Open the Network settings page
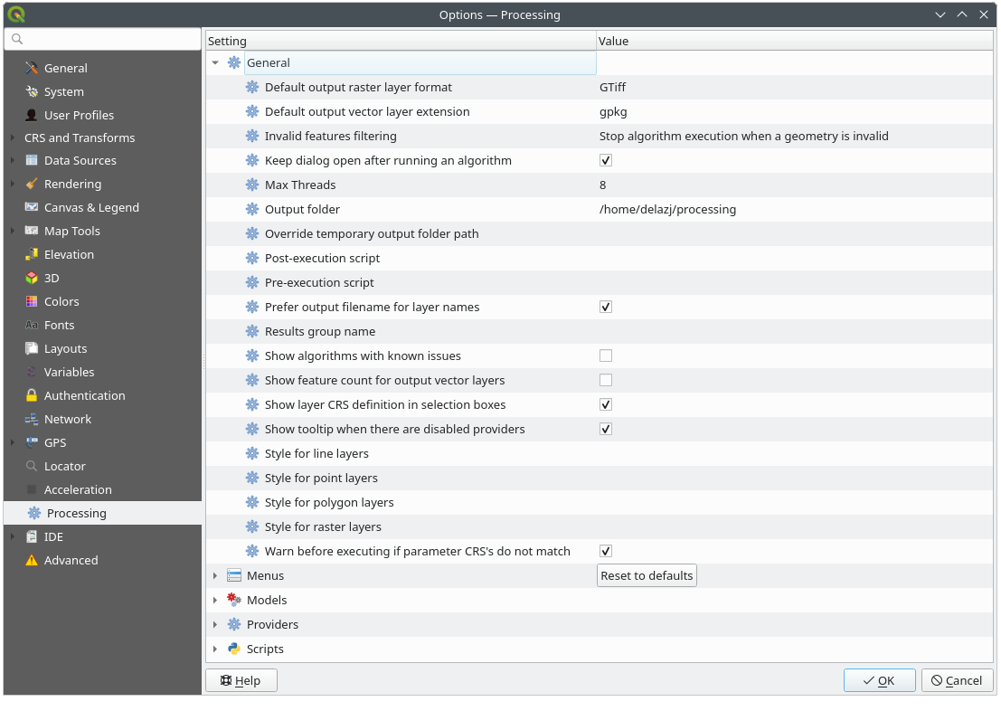The width and height of the screenshot is (1001, 711). [68, 419]
